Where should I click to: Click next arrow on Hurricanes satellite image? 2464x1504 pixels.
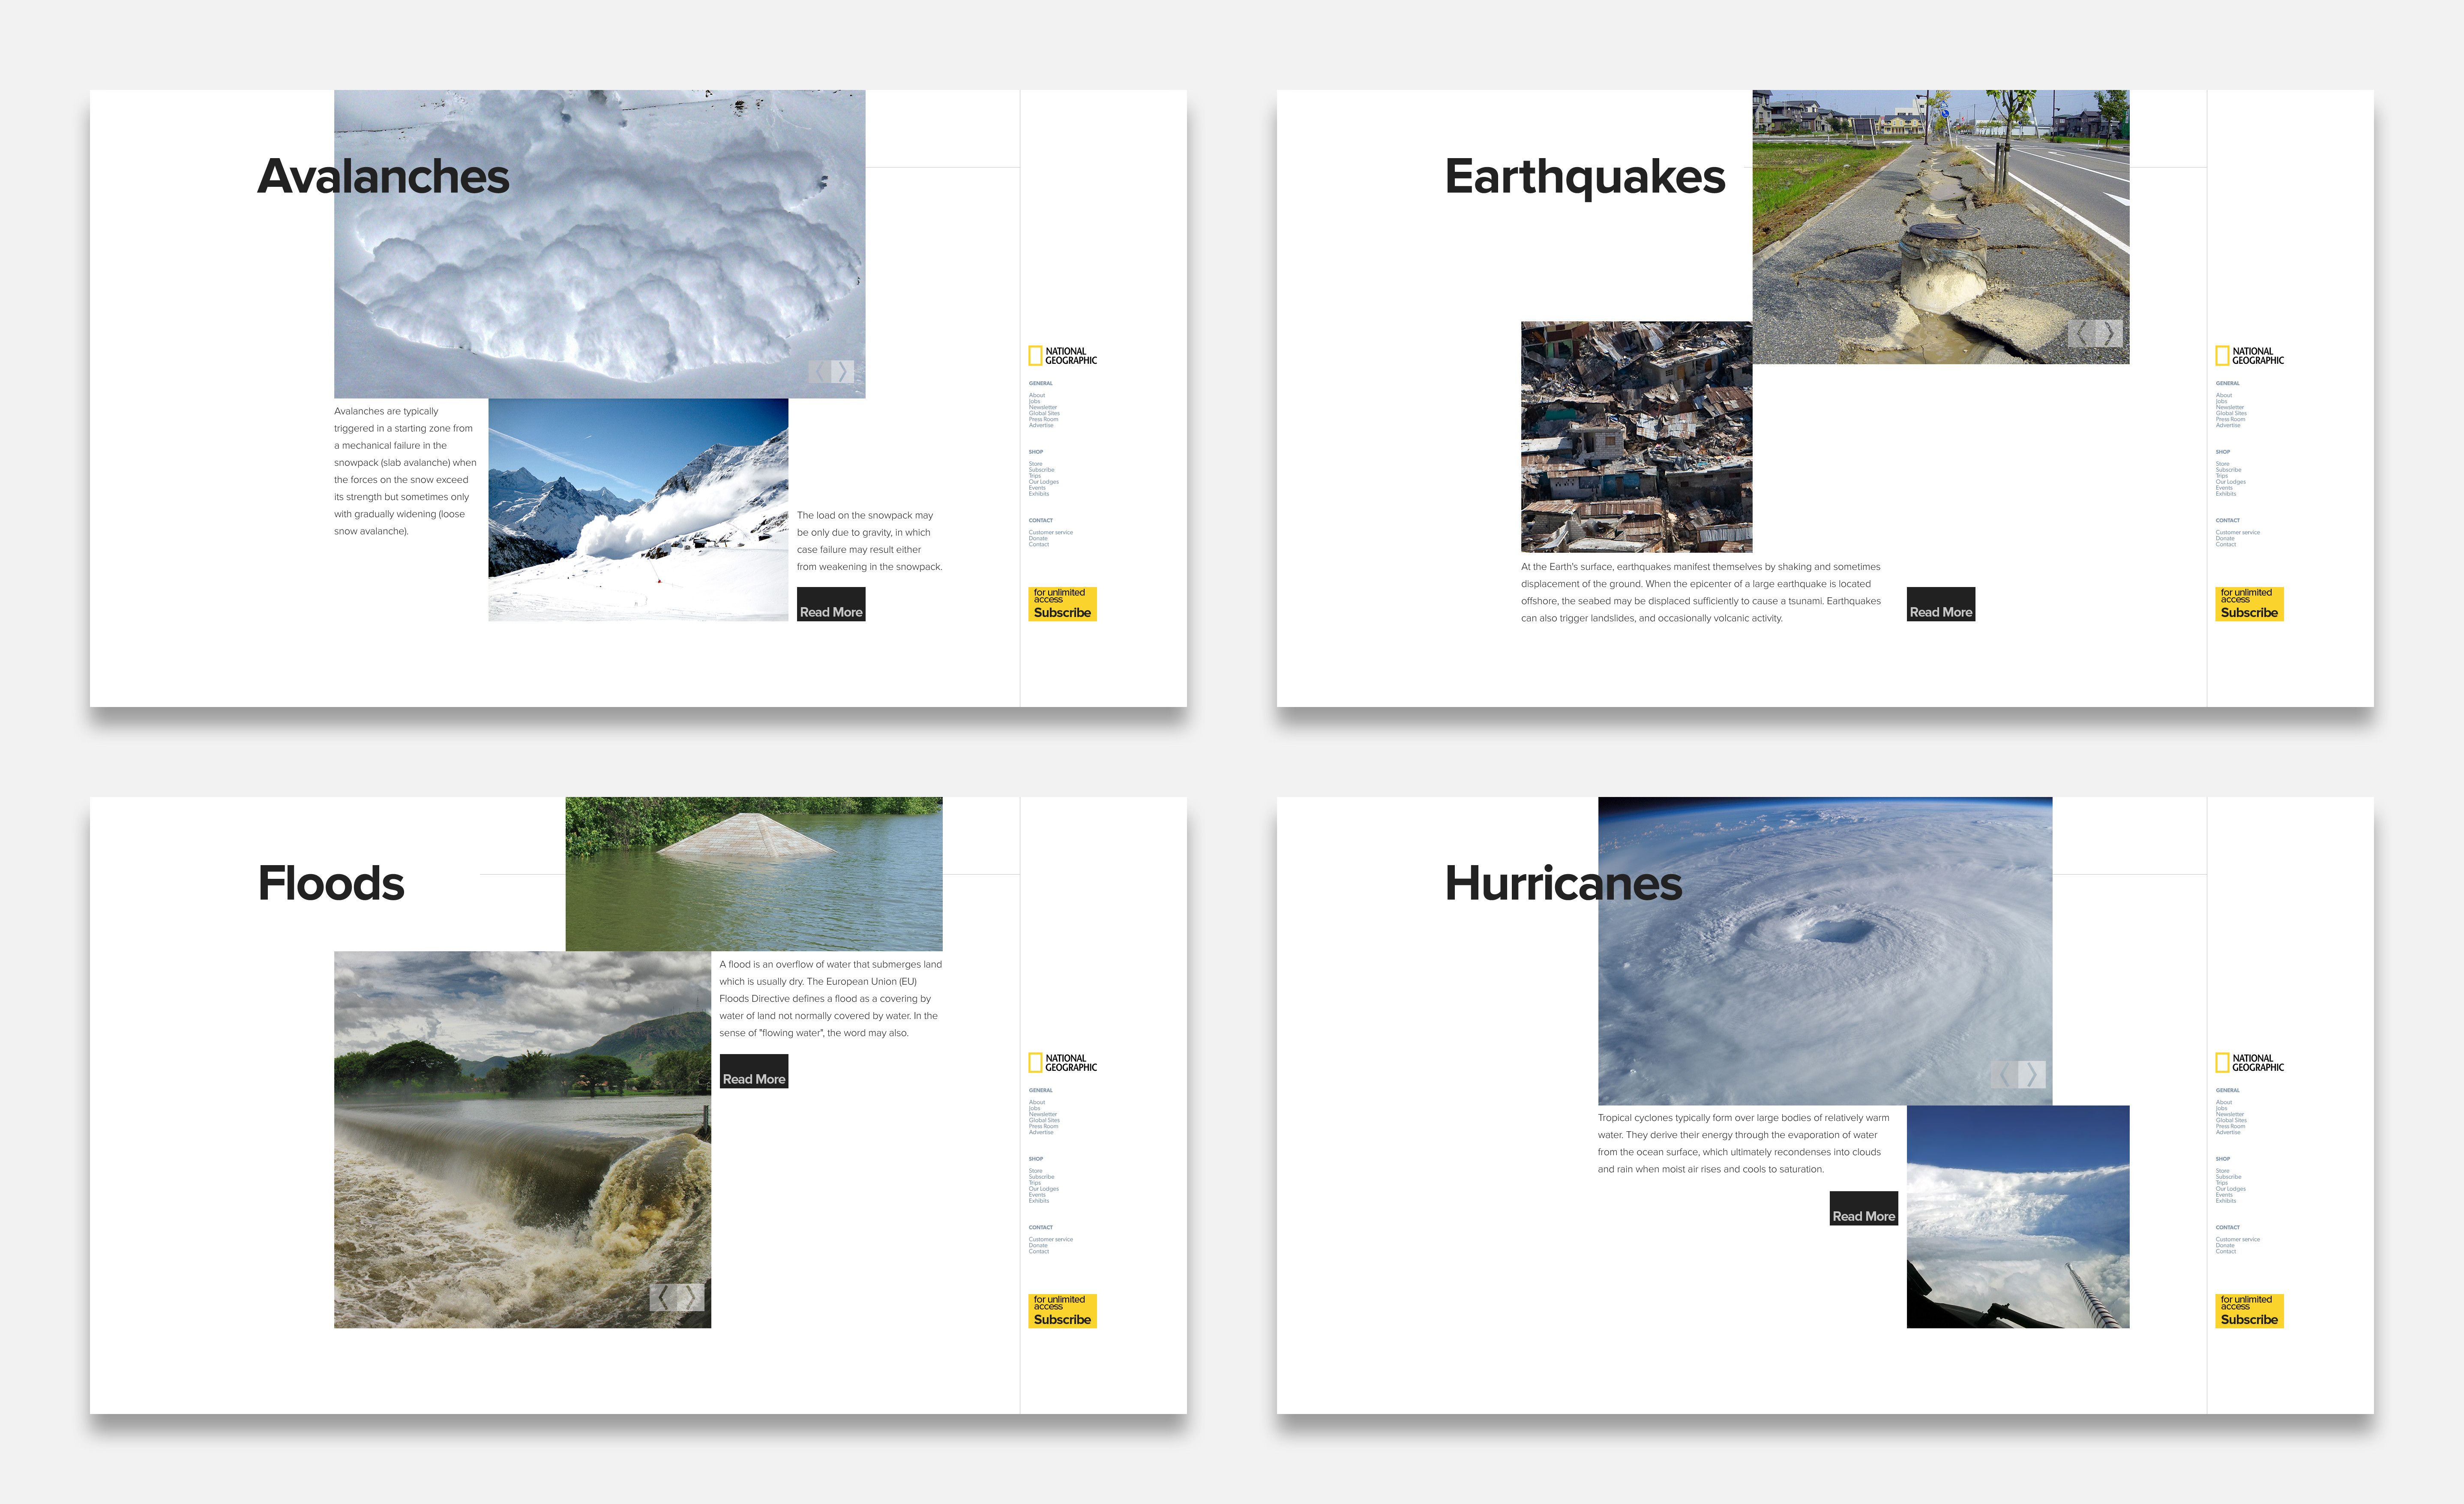[2031, 1075]
